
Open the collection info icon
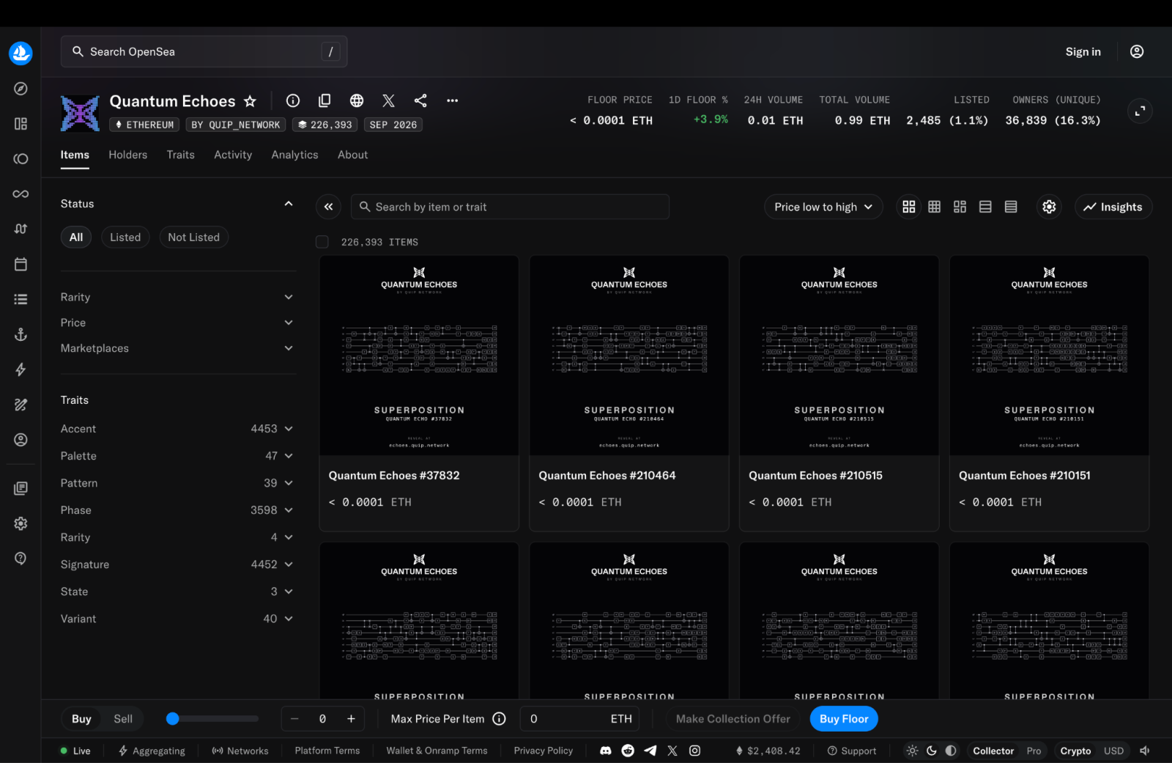pyautogui.click(x=293, y=100)
